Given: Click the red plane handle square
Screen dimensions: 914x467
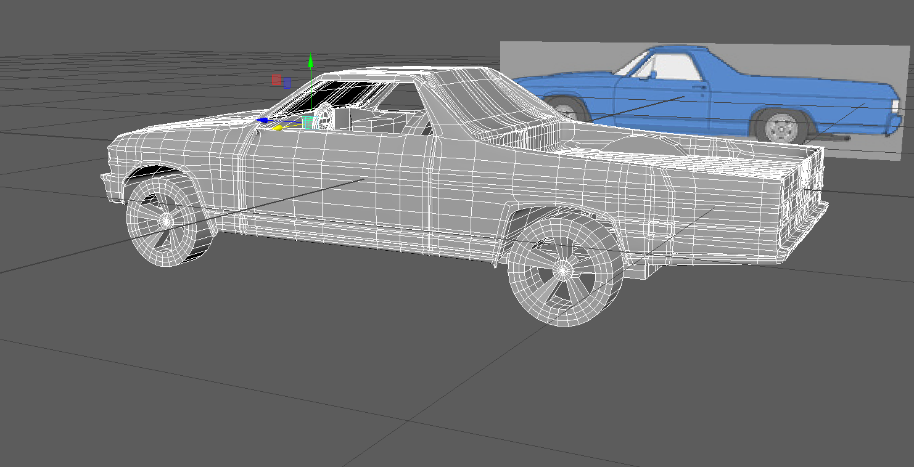Looking at the screenshot, I should pos(277,79).
